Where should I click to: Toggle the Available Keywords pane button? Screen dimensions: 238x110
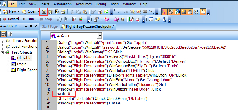coord(171,12)
